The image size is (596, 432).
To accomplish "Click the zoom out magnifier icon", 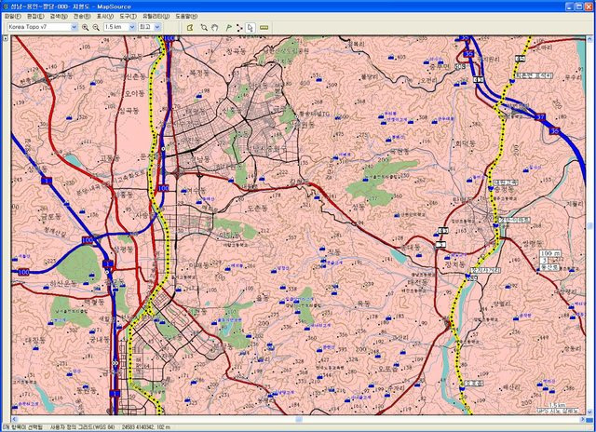I will tap(96, 27).
